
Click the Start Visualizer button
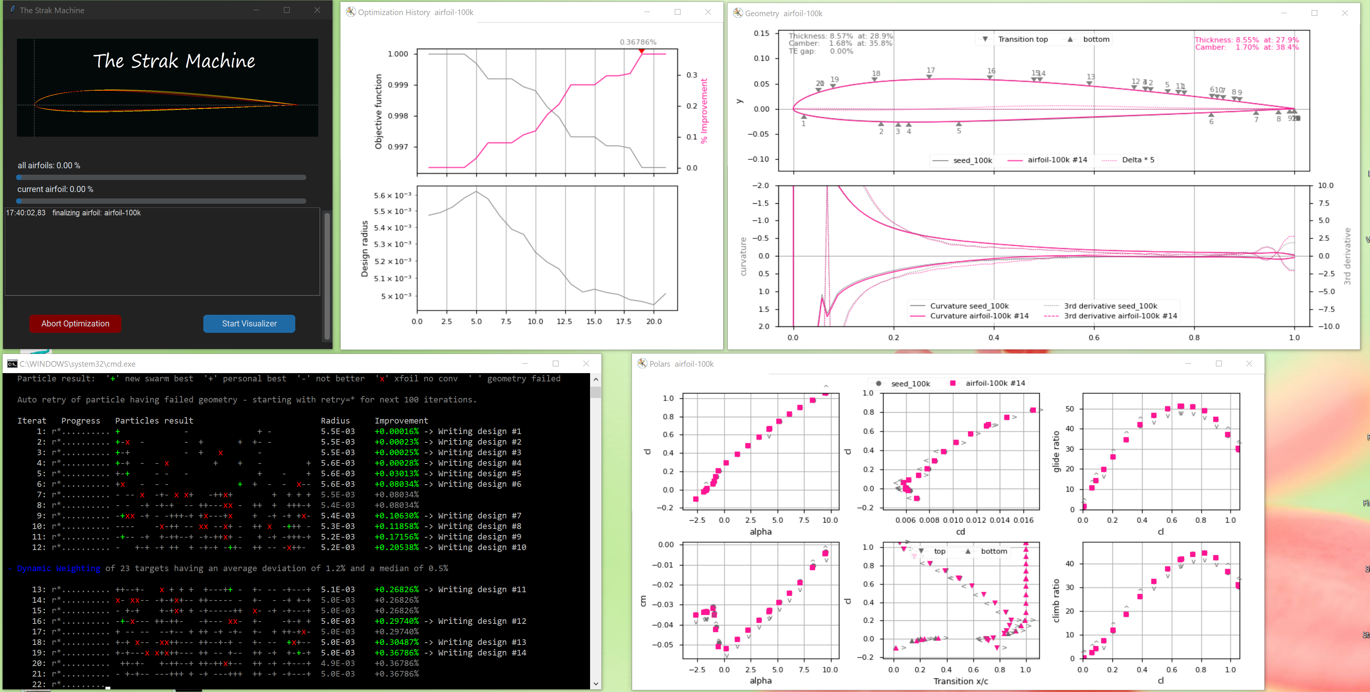pyautogui.click(x=249, y=323)
